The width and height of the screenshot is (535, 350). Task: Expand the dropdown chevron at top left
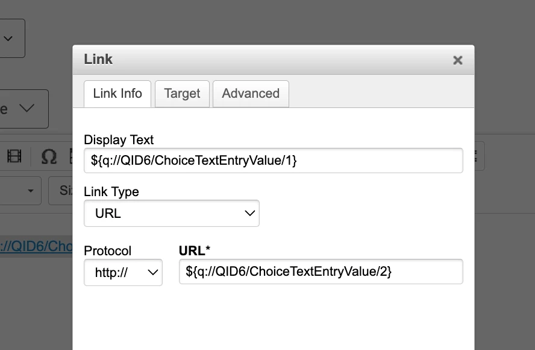click(8, 38)
